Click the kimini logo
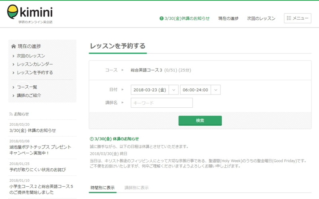The width and height of the screenshot is (319, 199). pyautogui.click(x=30, y=14)
